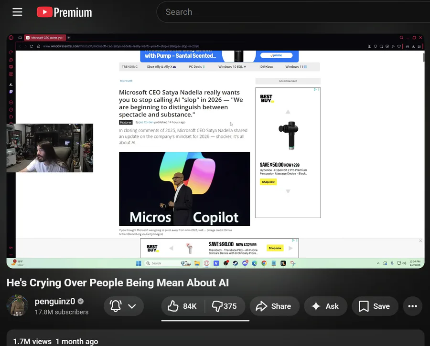In the video, select the 'Xbox Ally & Ally X' trending item
Viewport: 430px width, 346px height.
(x=161, y=66)
